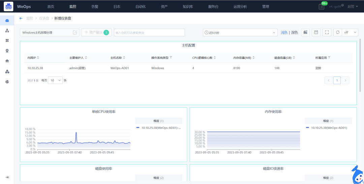Refresh the dashboard with the reload icon

coord(338,32)
